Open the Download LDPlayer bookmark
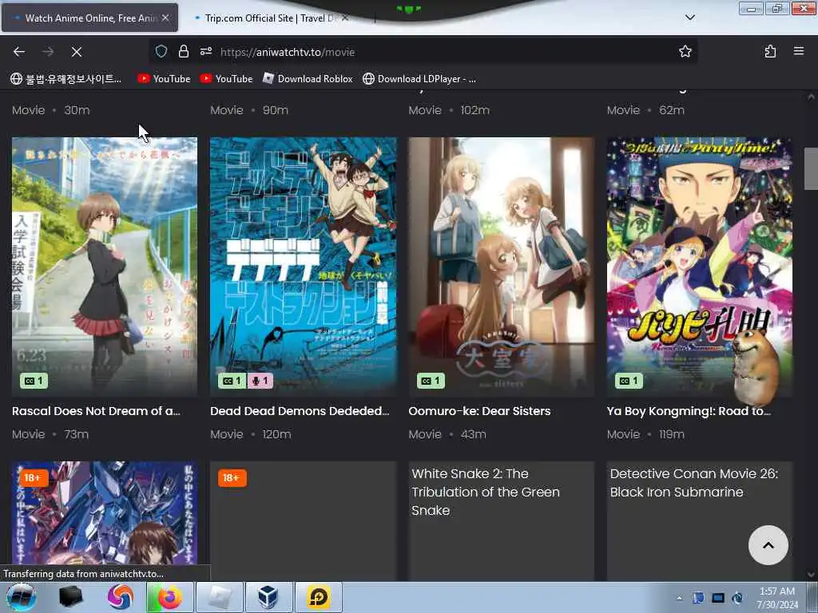The height and width of the screenshot is (613, 818). coord(419,79)
